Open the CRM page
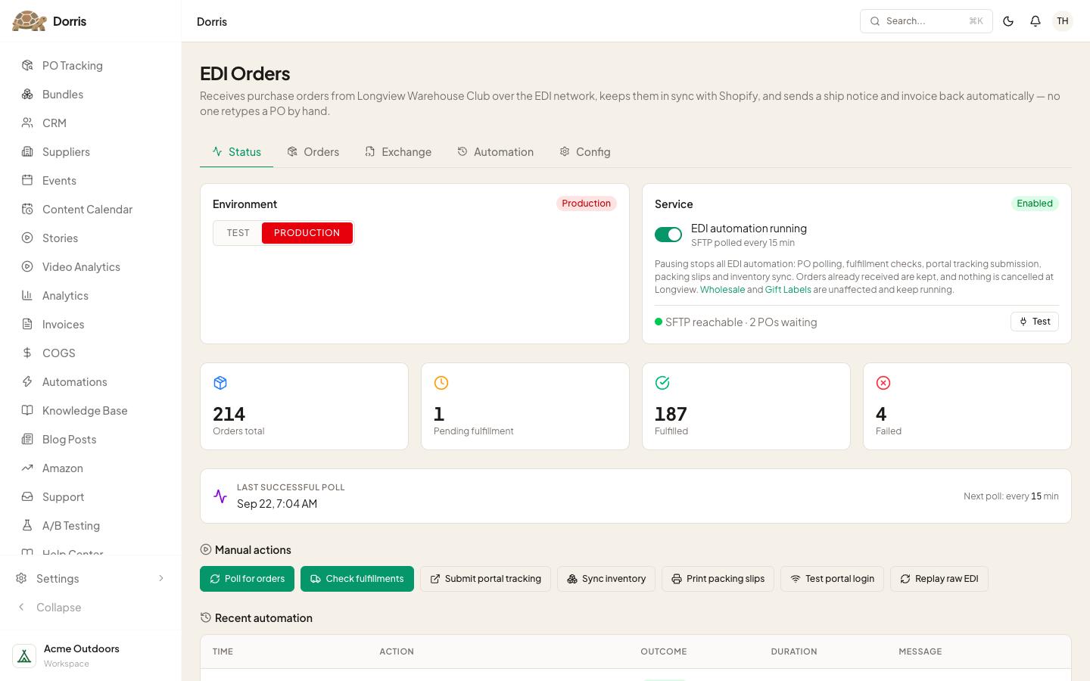 [x=91, y=123]
